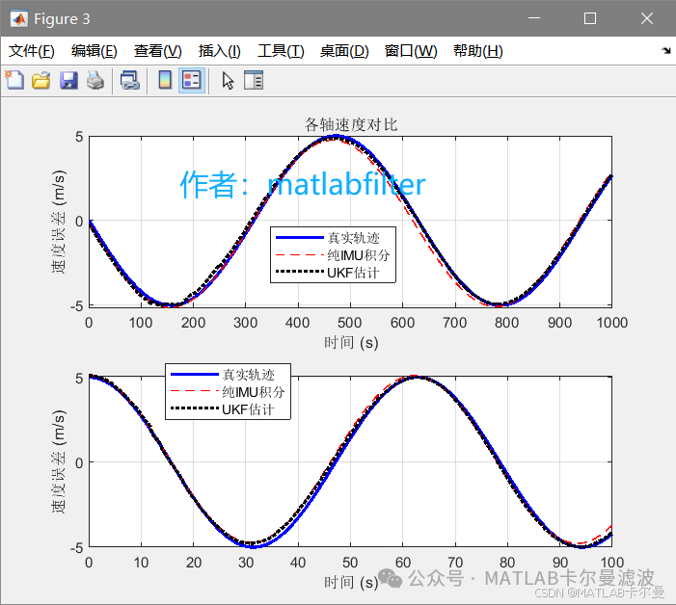
Task: Click the Figure 3 window title text
Action: (62, 19)
